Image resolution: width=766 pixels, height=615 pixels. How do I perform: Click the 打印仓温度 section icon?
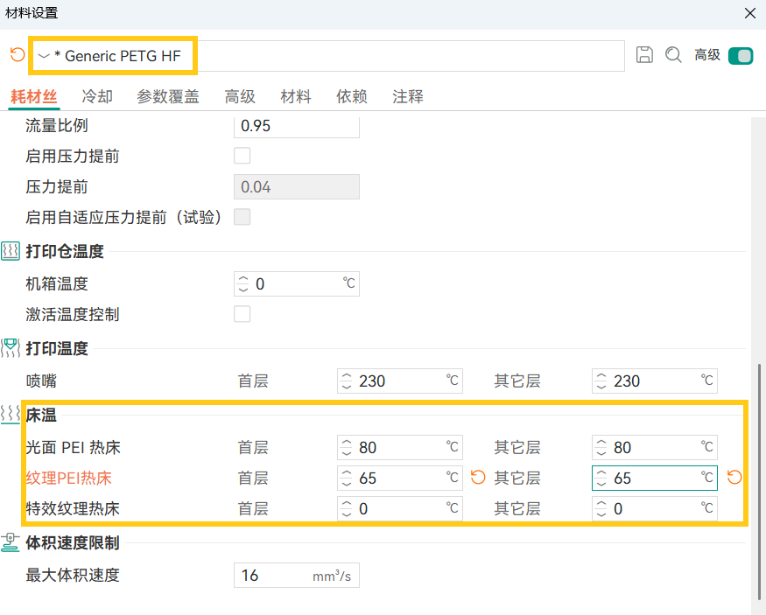click(x=11, y=251)
